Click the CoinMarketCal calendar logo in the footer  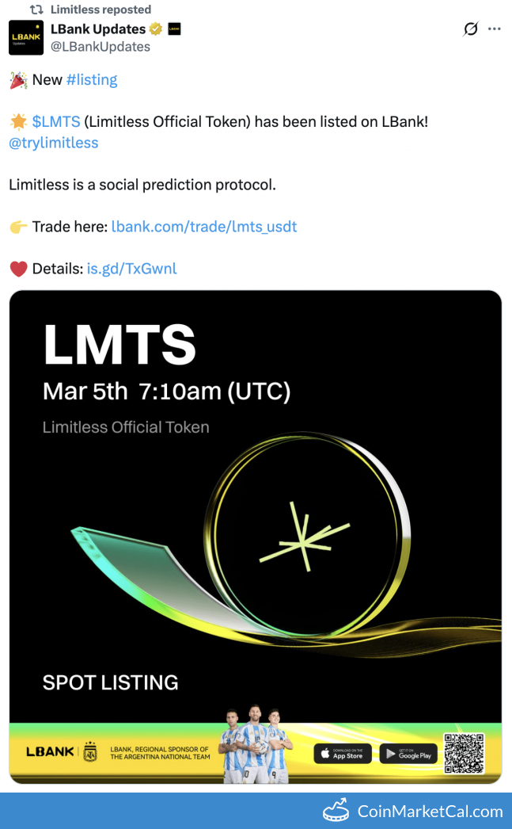pos(336,811)
